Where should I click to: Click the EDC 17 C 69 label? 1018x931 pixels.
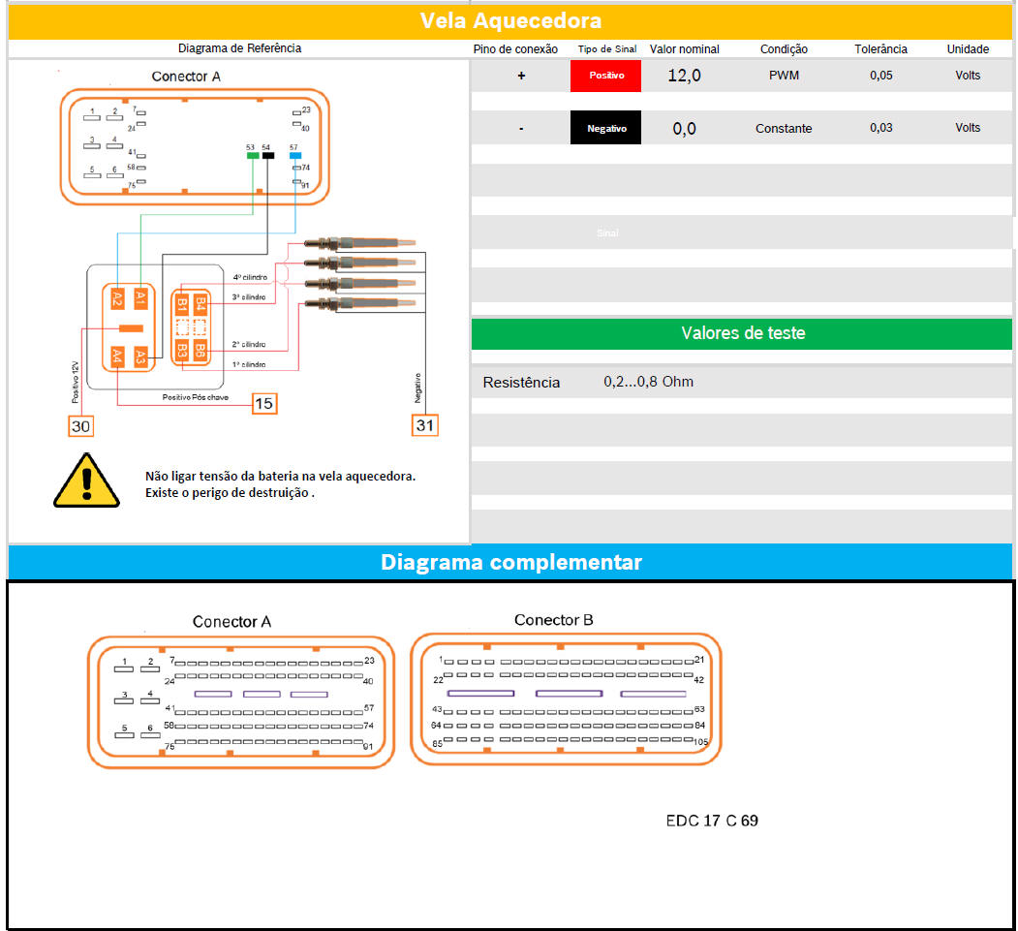tap(712, 822)
